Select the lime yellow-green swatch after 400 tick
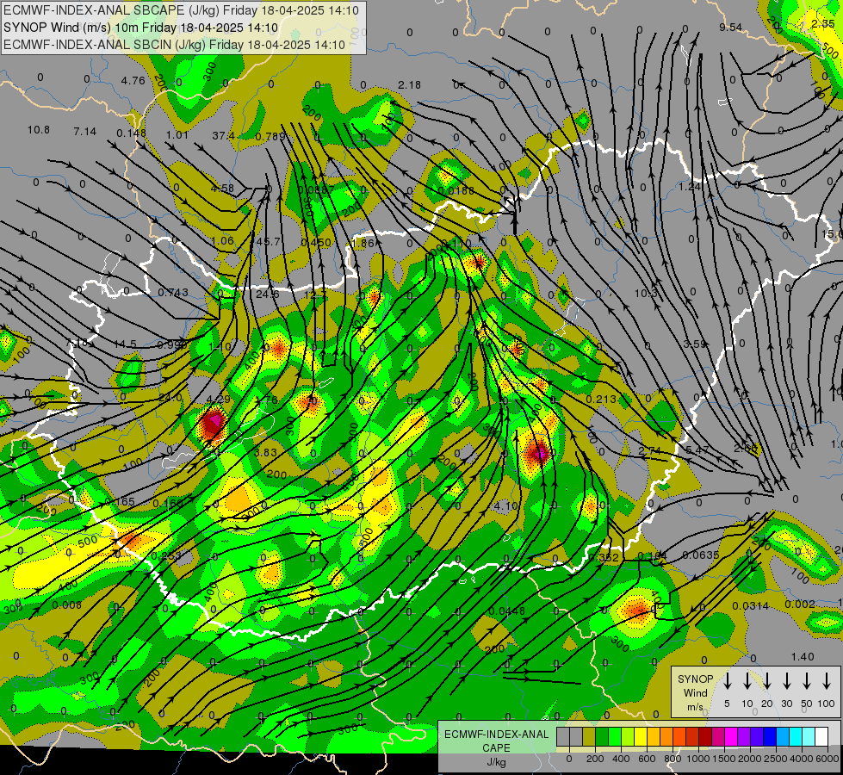The width and height of the screenshot is (843, 775). (x=628, y=737)
